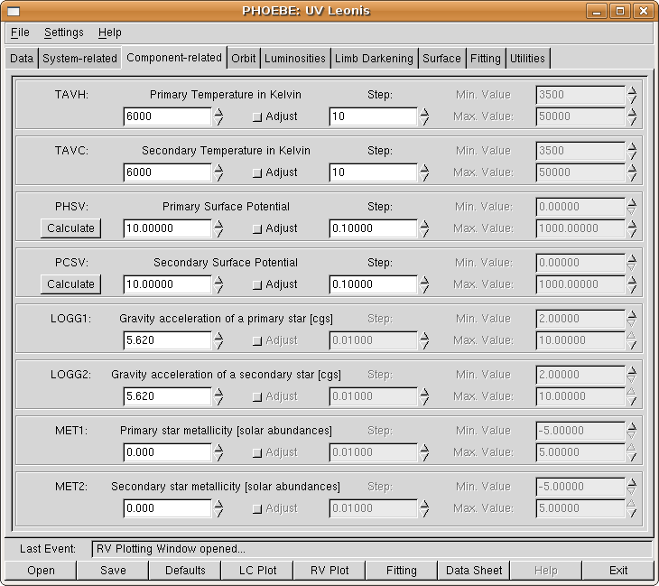Click the PHSV Step field
The image size is (659, 586).
point(373,228)
